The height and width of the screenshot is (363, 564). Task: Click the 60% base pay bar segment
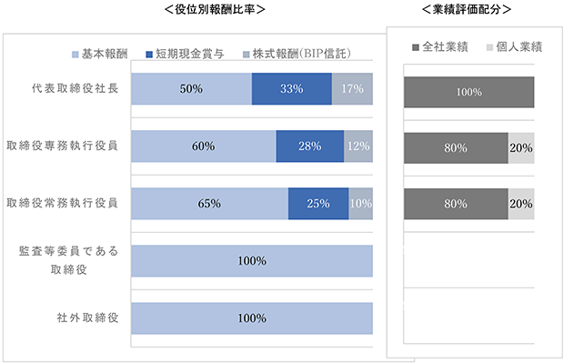coord(204,146)
